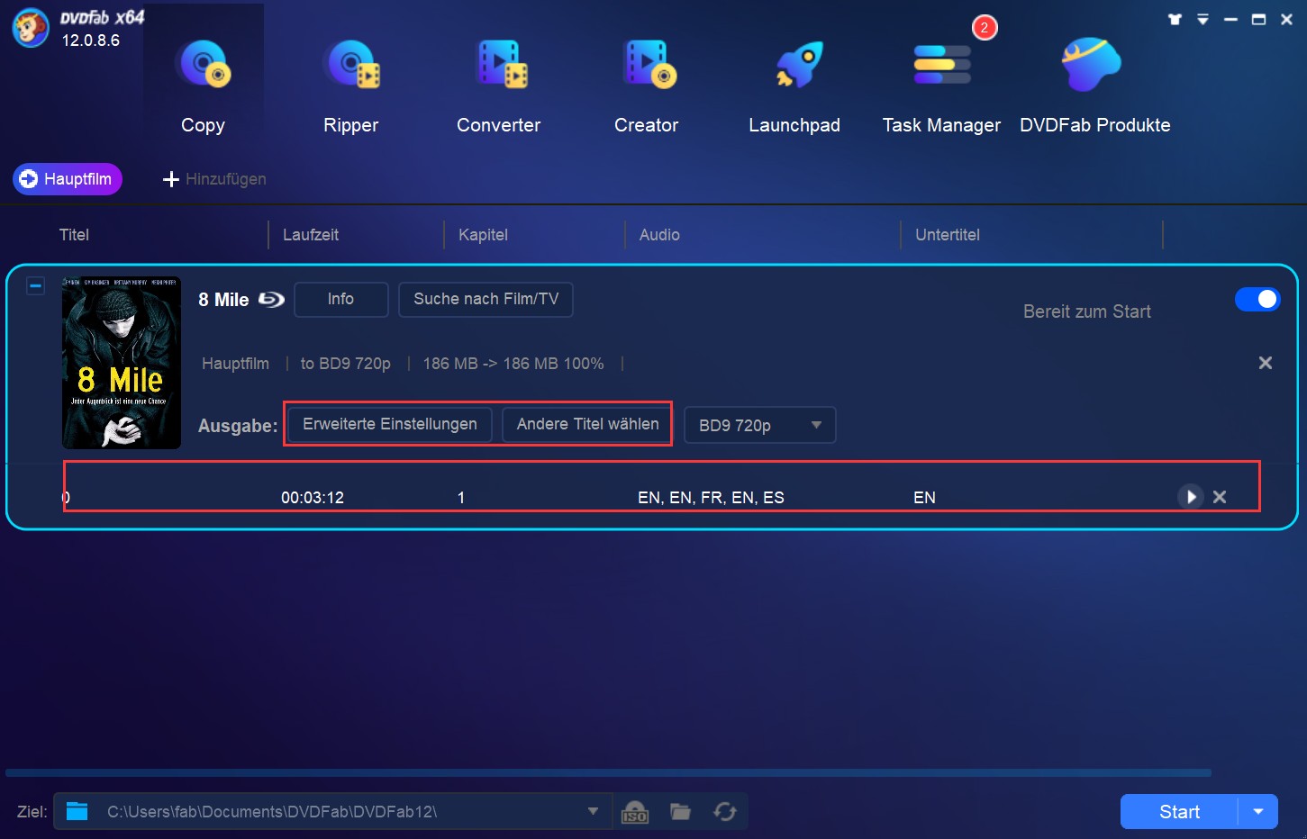Open the BD9 720p output dropdown
This screenshot has height=839, width=1307.
pos(760,425)
